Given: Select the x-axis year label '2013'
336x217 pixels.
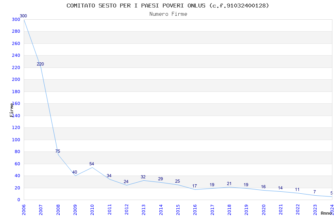Looking at the screenshot, I should coord(143,210).
